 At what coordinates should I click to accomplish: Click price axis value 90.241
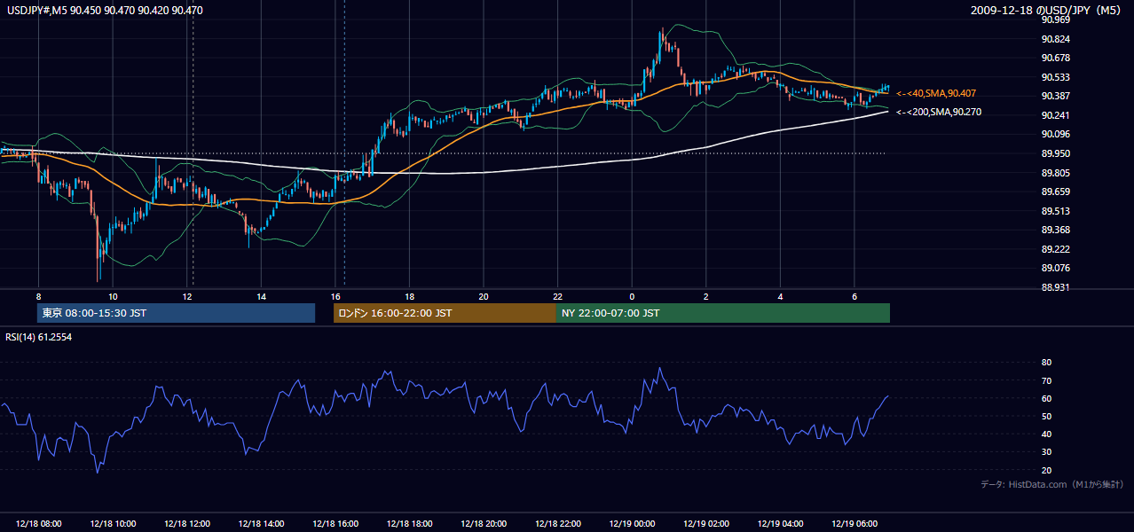(x=1056, y=115)
